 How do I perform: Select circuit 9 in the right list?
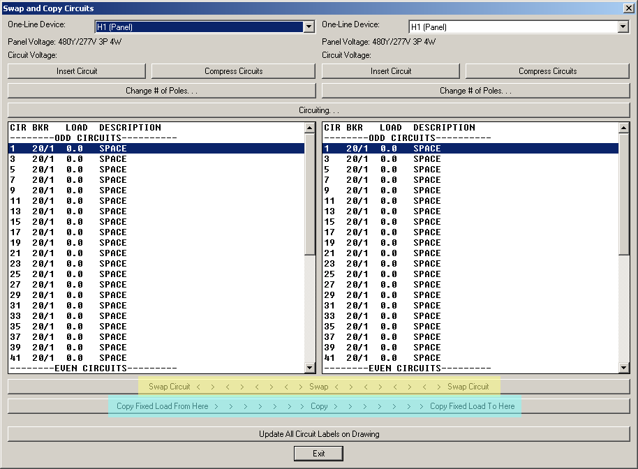click(x=470, y=191)
